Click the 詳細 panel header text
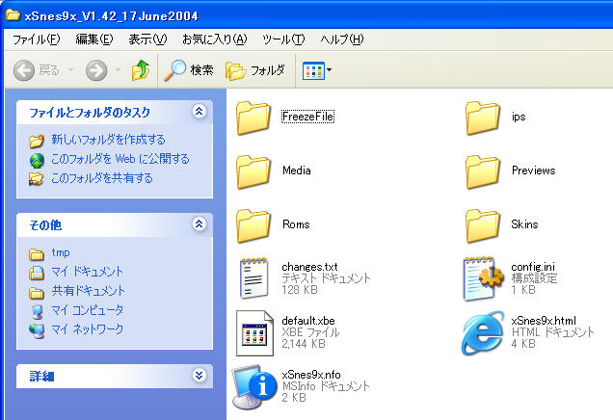This screenshot has height=420, width=613. pos(41,377)
